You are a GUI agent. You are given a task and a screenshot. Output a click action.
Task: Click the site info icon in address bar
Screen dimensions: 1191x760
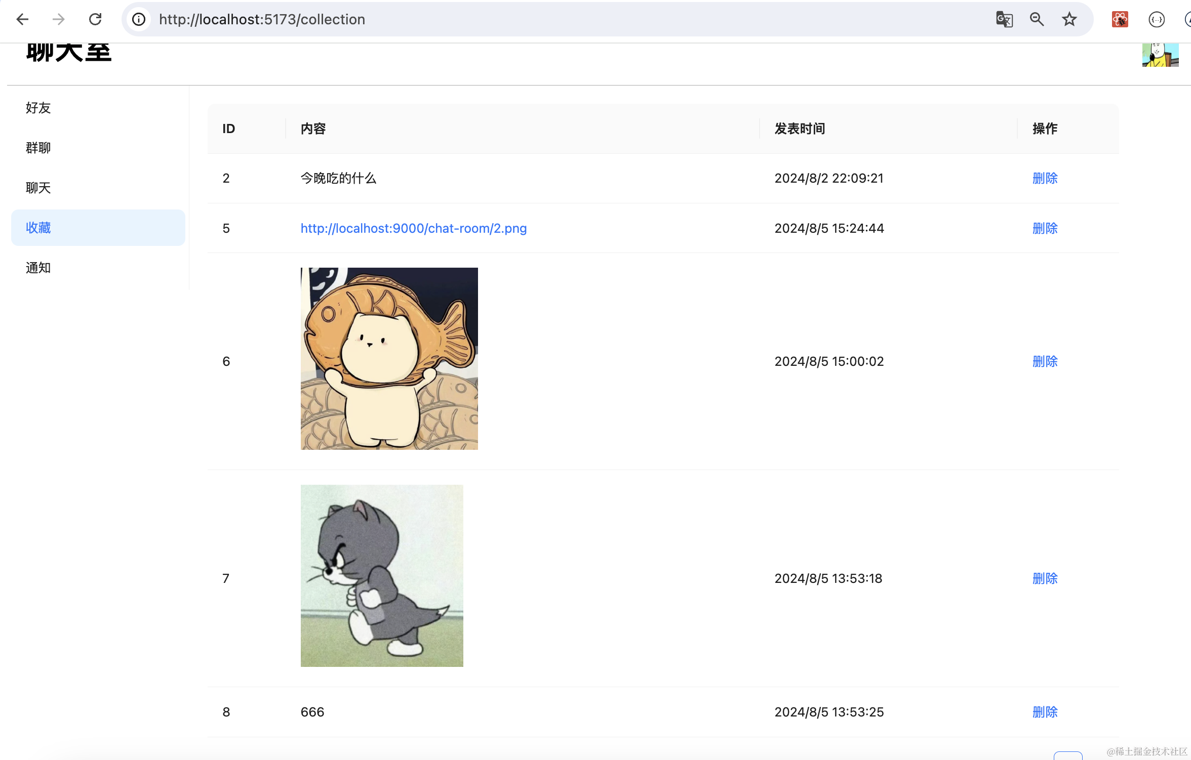coord(139,19)
